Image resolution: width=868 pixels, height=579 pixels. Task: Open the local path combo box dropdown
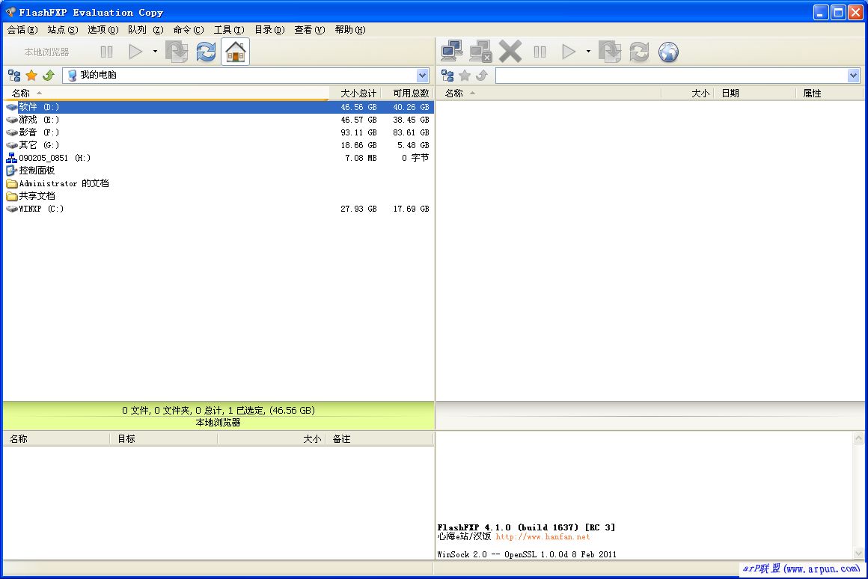424,75
